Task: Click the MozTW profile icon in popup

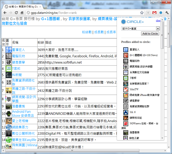Action: pos(126,89)
